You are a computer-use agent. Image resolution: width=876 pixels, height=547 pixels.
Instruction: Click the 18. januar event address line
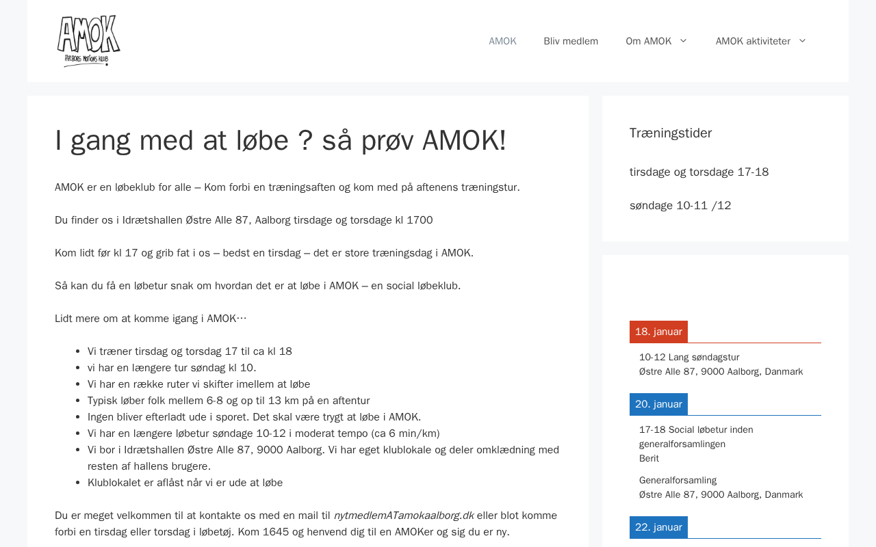tap(721, 371)
